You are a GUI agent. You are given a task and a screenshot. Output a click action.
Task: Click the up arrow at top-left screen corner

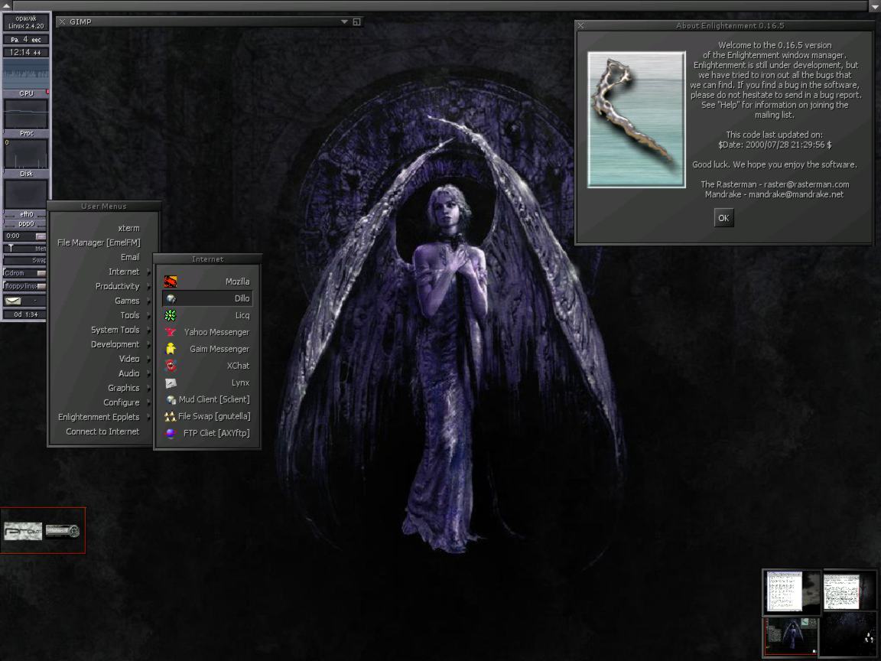(x=5, y=5)
